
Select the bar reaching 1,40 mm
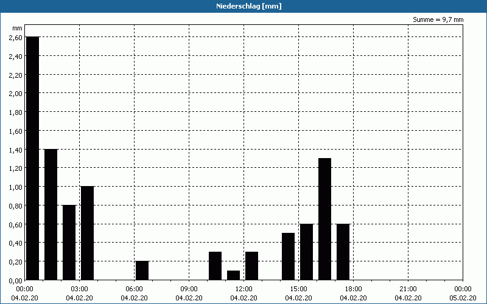51,215
